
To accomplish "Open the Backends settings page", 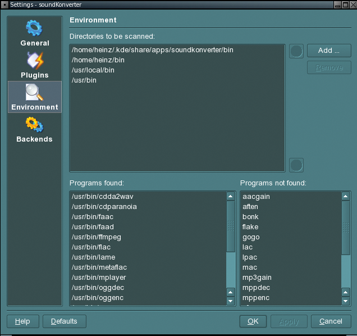I will 35,129.
